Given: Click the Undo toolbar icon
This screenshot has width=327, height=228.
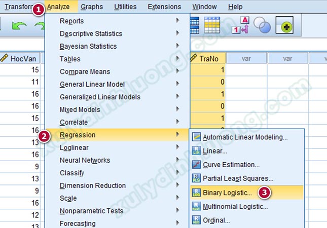Looking at the screenshot, I should point(19,26).
